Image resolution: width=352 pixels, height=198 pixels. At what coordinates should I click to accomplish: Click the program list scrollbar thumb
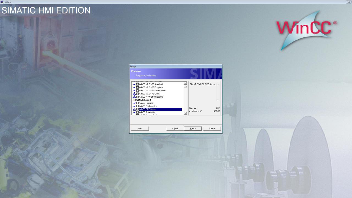pos(185,86)
